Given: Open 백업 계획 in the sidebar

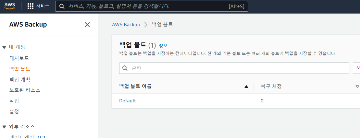Looking at the screenshot, I should point(20,80).
